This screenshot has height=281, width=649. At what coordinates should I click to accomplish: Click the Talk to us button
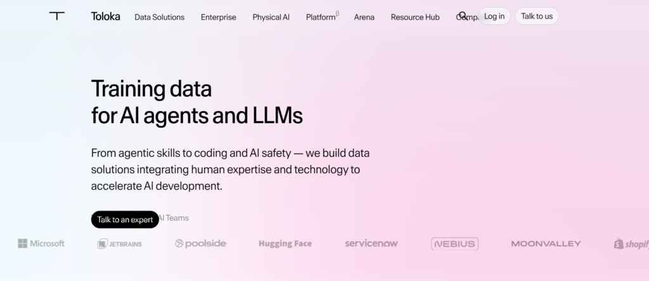(537, 16)
